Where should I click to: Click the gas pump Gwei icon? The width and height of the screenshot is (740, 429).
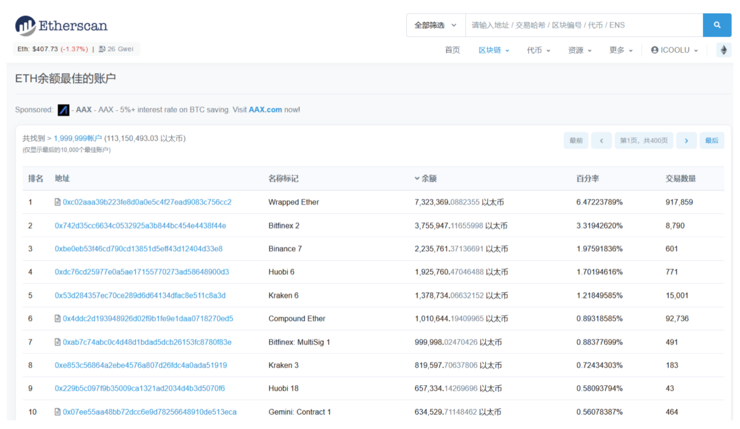click(x=102, y=49)
